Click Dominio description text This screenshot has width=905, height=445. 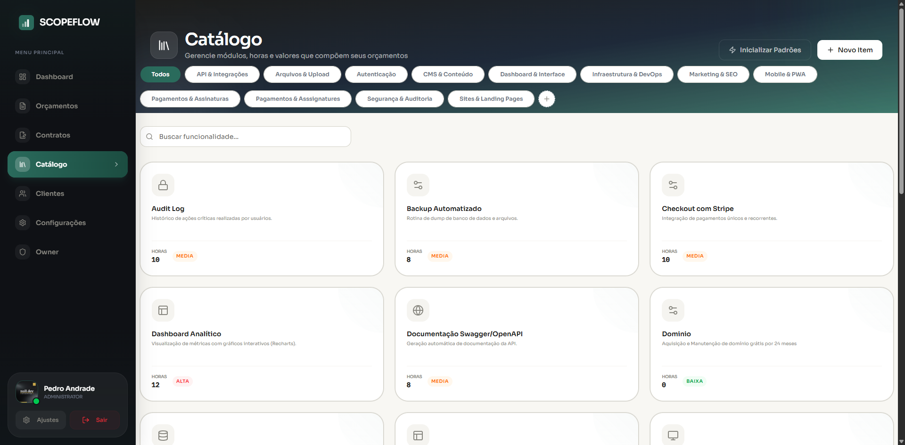(x=729, y=344)
